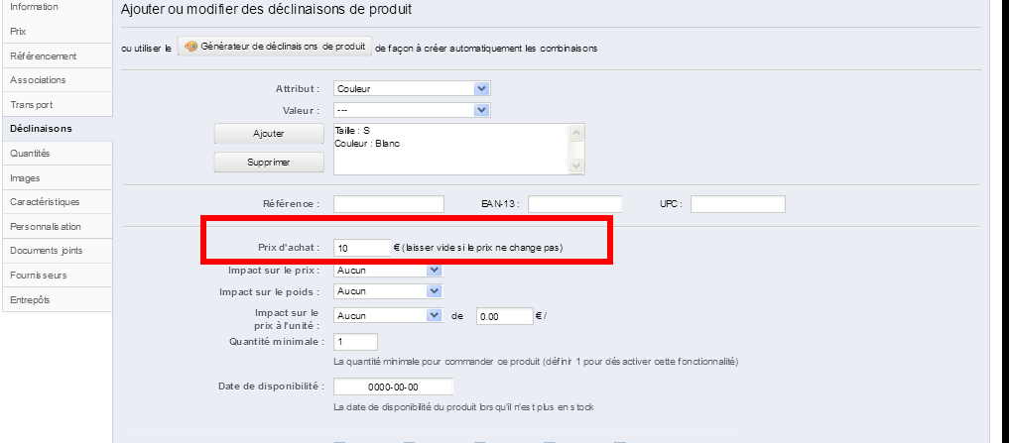Click the attribute list scrollbar down arrow
1009x443 pixels.
point(575,166)
